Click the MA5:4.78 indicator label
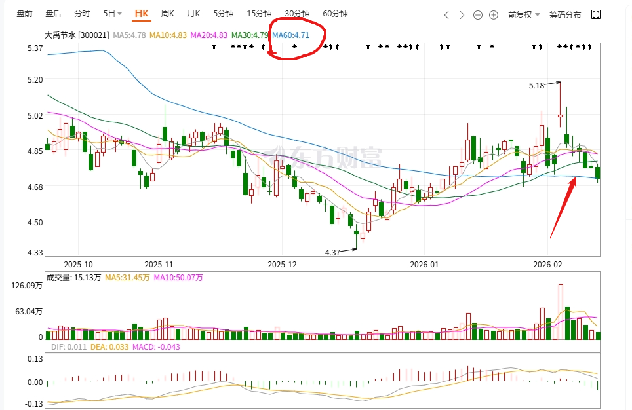This screenshot has height=410, width=632. click(x=129, y=35)
